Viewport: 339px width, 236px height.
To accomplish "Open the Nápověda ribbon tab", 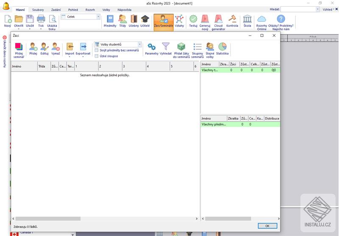I will 125,10.
